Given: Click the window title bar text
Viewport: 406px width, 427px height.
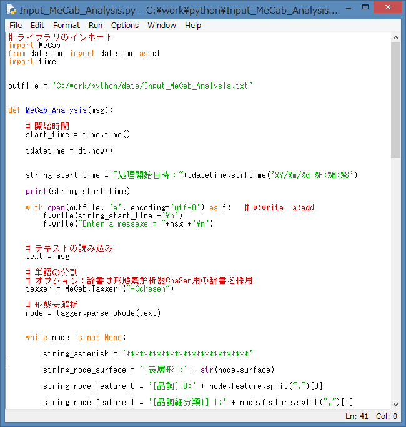Looking at the screenshot, I should click(x=178, y=11).
